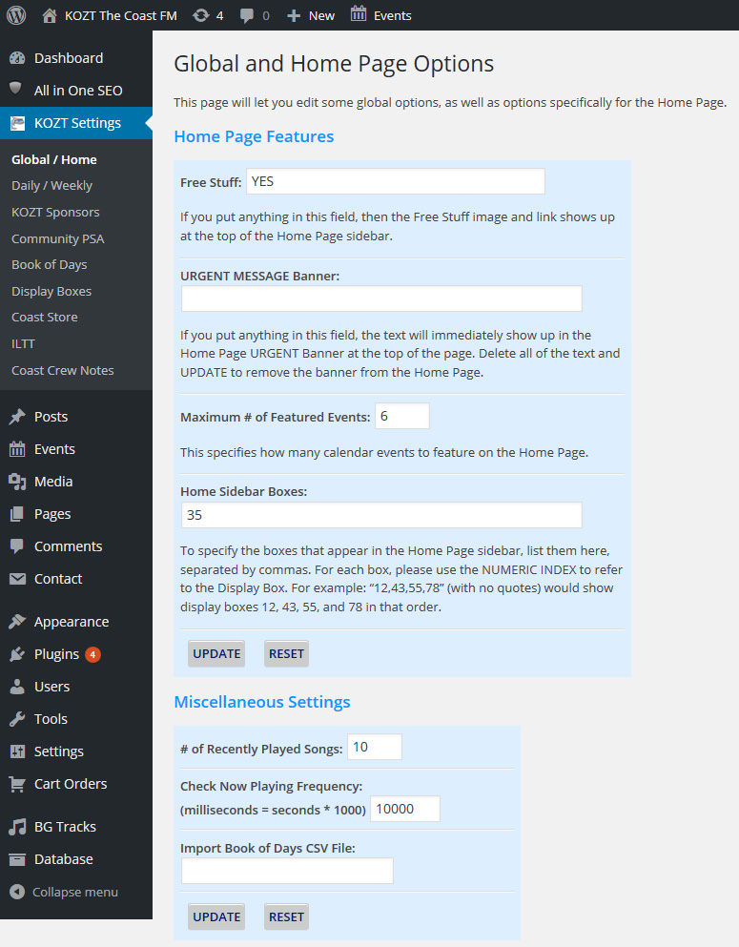Viewport: 739px width, 947px height.
Task: Open the Daily / Weekly settings submenu
Action: tap(51, 186)
